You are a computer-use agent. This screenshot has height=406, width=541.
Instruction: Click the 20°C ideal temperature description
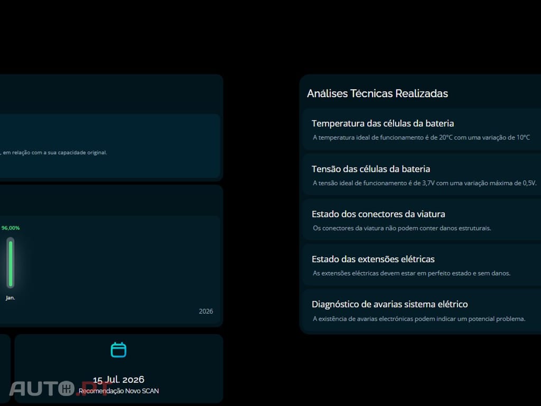tap(421, 137)
